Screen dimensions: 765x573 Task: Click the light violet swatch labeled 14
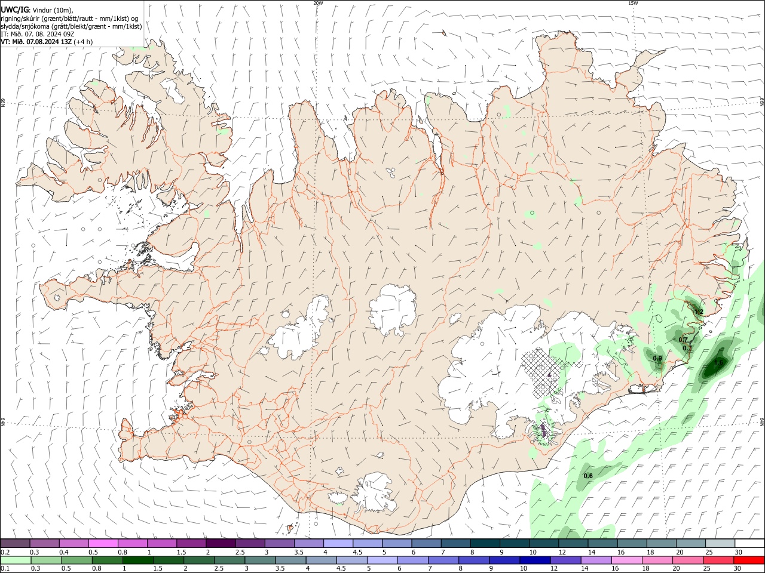click(596, 560)
